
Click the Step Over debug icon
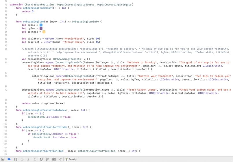click(x=22, y=159)
